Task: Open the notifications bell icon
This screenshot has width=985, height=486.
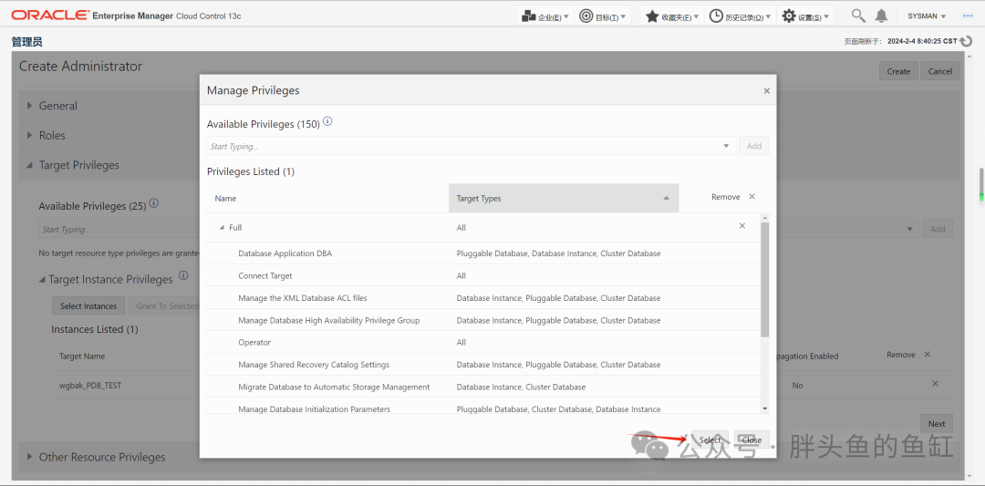Action: point(881,16)
